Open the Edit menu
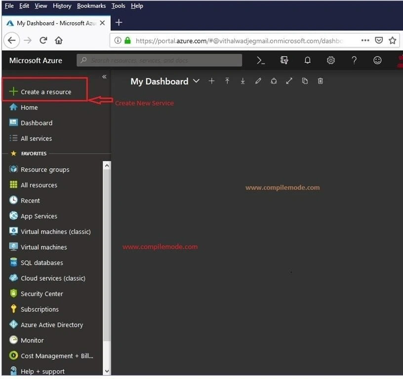403x379 pixels. 24,5
